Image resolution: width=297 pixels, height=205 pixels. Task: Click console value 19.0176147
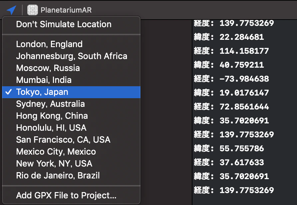point(244,93)
